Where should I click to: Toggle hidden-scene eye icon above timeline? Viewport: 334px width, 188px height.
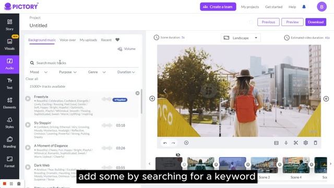click(x=178, y=155)
